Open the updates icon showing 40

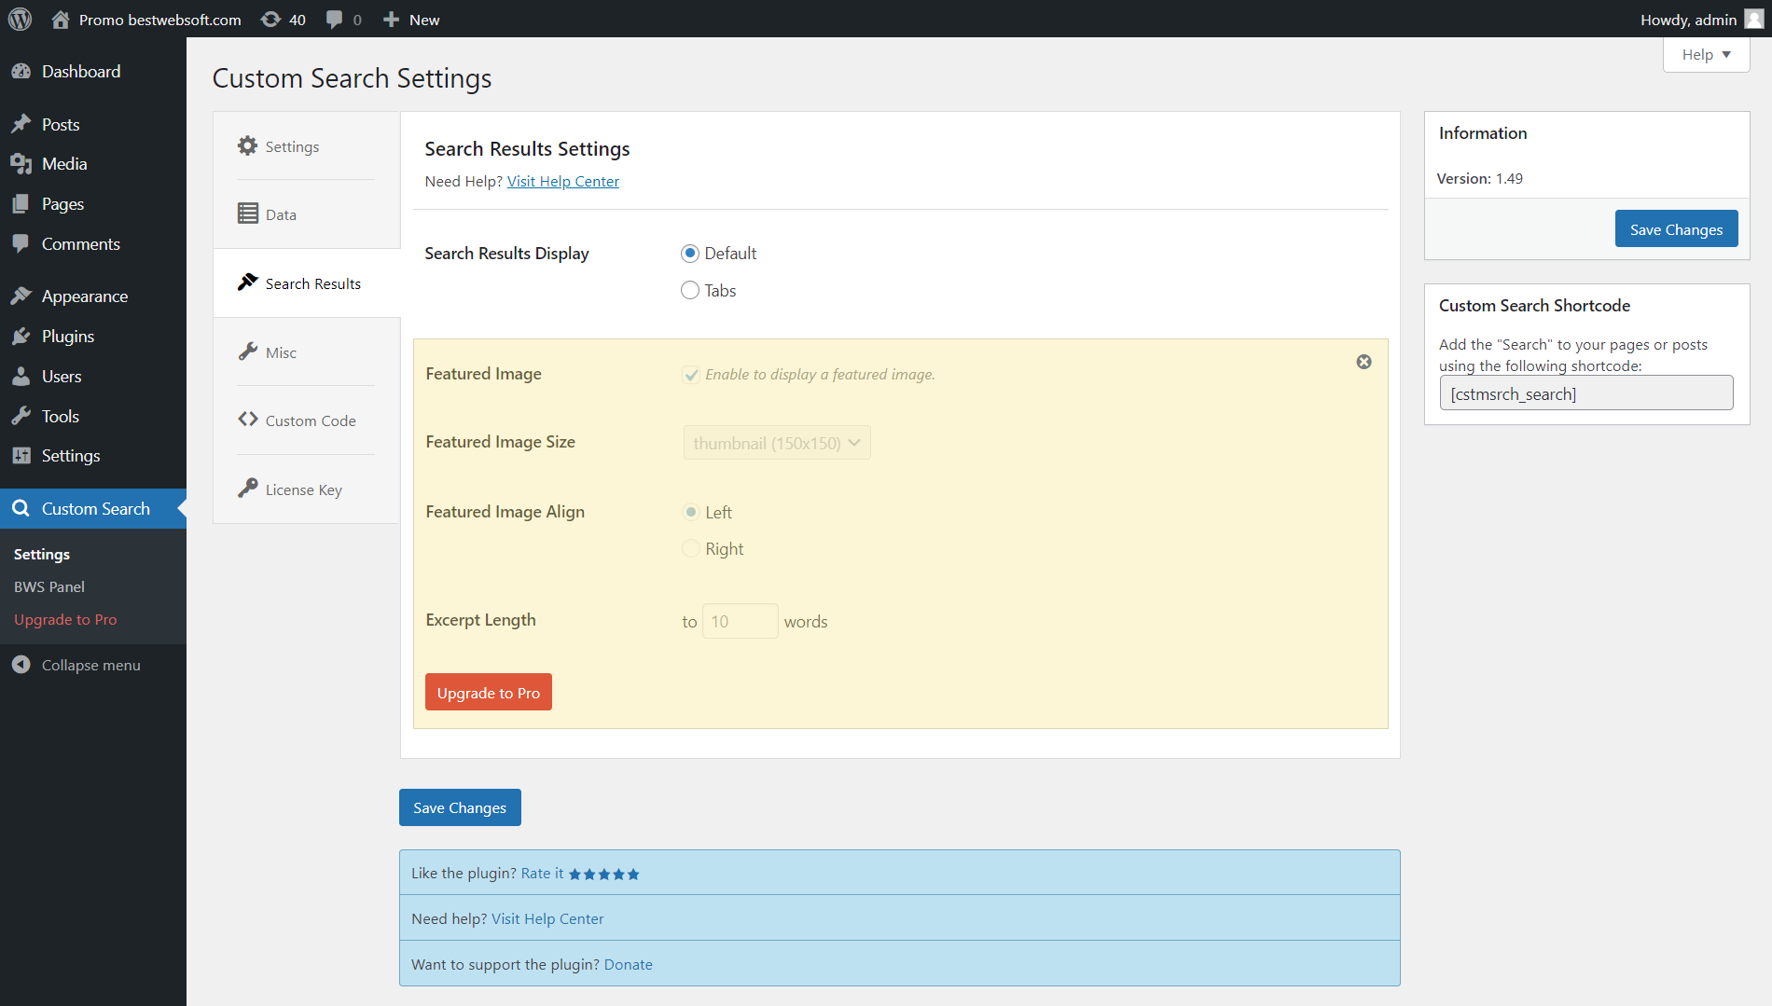coord(271,20)
